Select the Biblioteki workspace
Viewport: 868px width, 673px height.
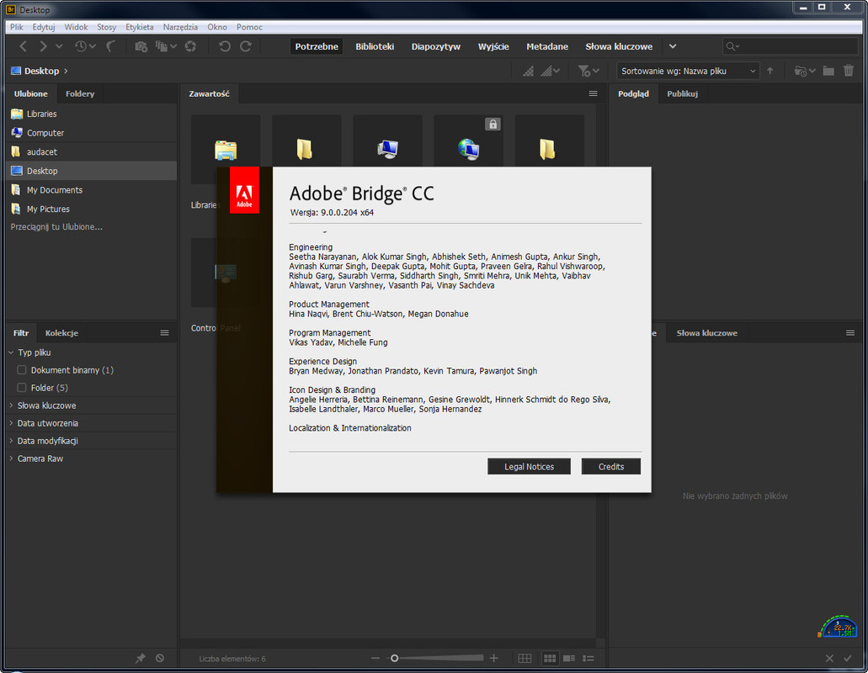pos(375,46)
